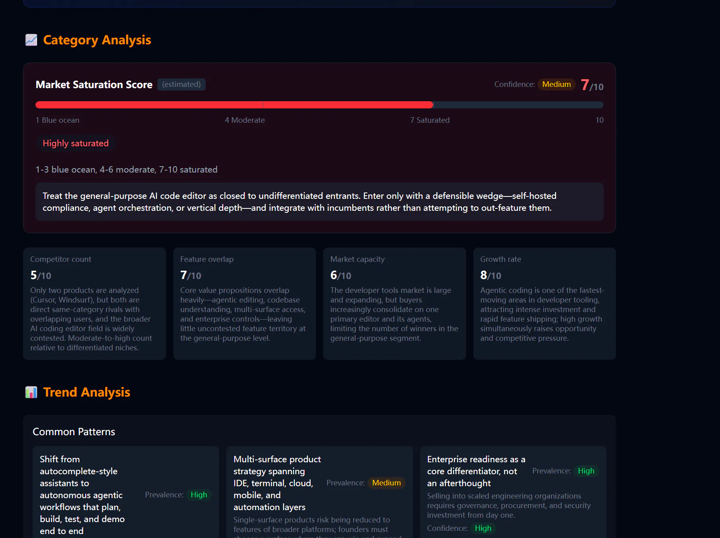Click the Category Analysis heading

click(x=97, y=40)
